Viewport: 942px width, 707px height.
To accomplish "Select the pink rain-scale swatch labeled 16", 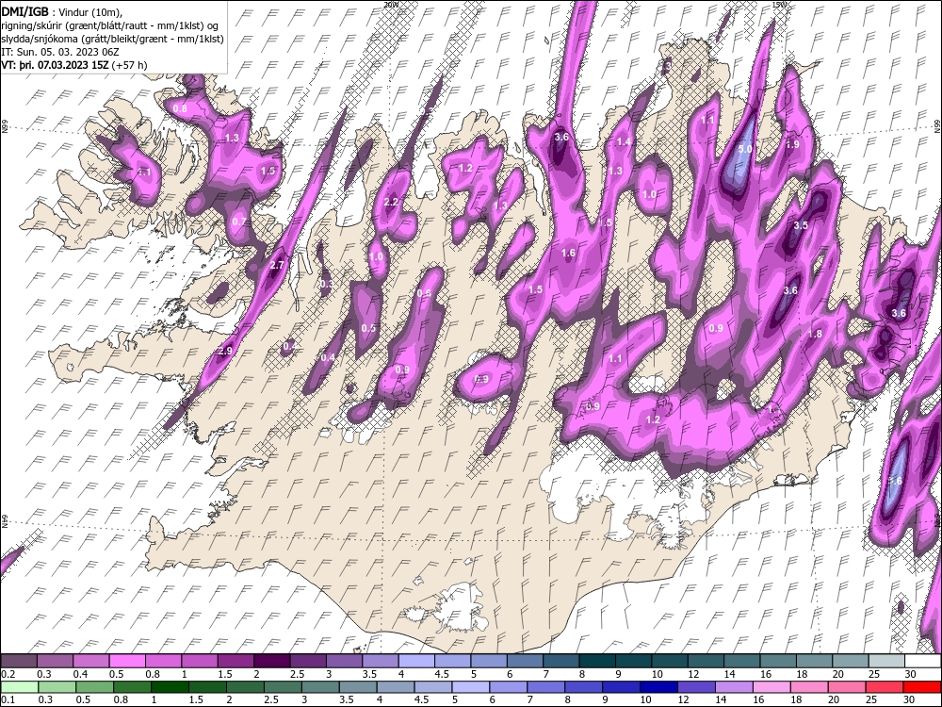I will click(772, 687).
